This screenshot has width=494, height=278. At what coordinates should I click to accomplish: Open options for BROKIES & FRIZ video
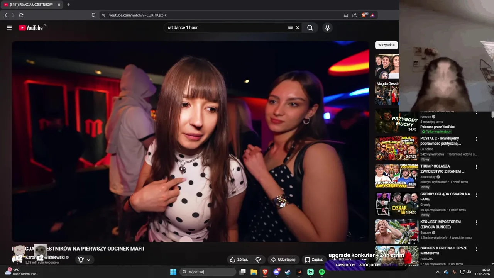[x=477, y=249]
